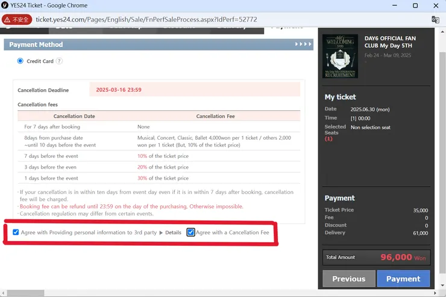Viewport: 446px width, 297px height.
Task: Open the DAY6 fan club poster thumbnail
Action: coord(340,56)
